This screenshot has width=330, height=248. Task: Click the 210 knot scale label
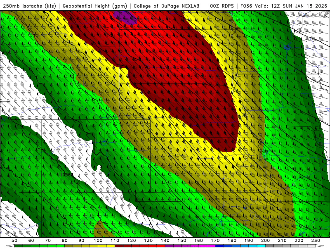tap(282, 241)
